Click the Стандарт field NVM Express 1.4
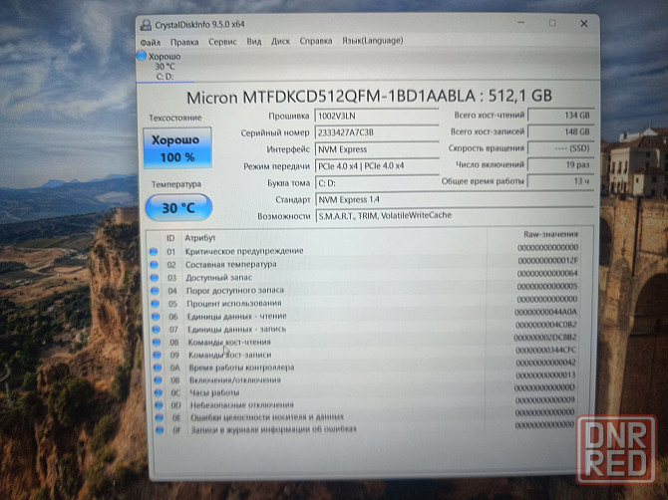This screenshot has width=668, height=500. 454,199
